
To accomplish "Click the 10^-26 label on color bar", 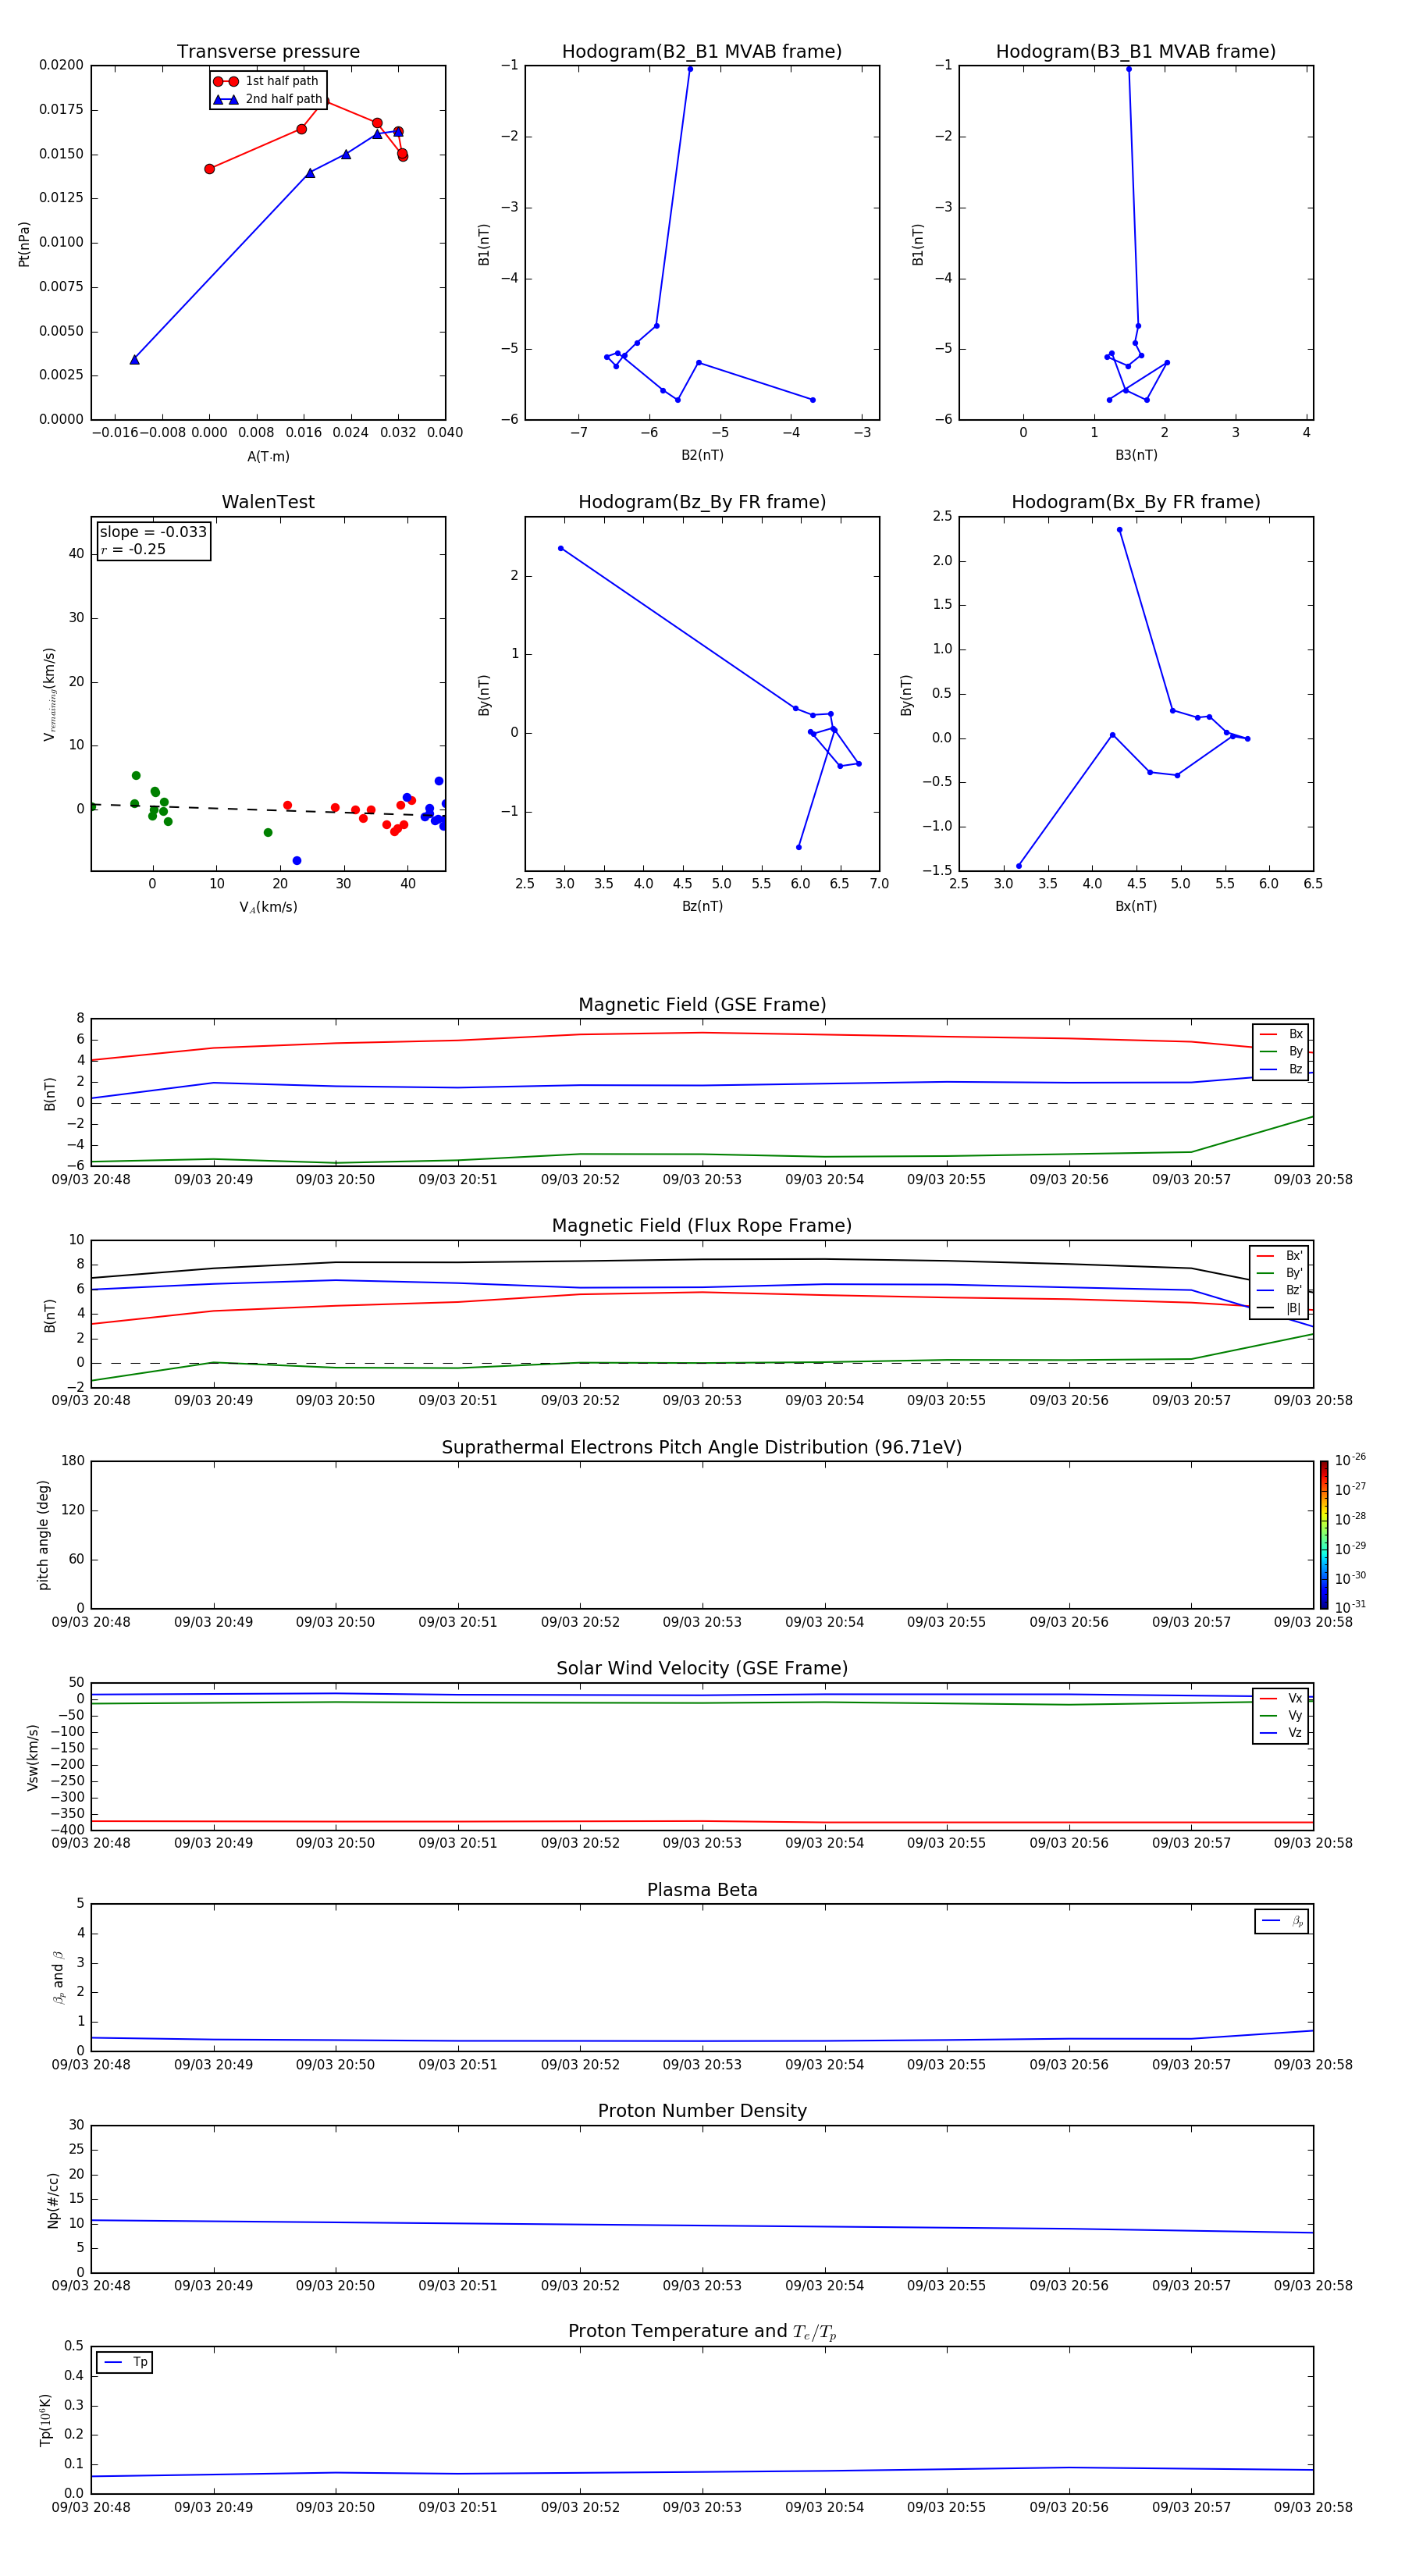I will pyautogui.click(x=1350, y=1460).
